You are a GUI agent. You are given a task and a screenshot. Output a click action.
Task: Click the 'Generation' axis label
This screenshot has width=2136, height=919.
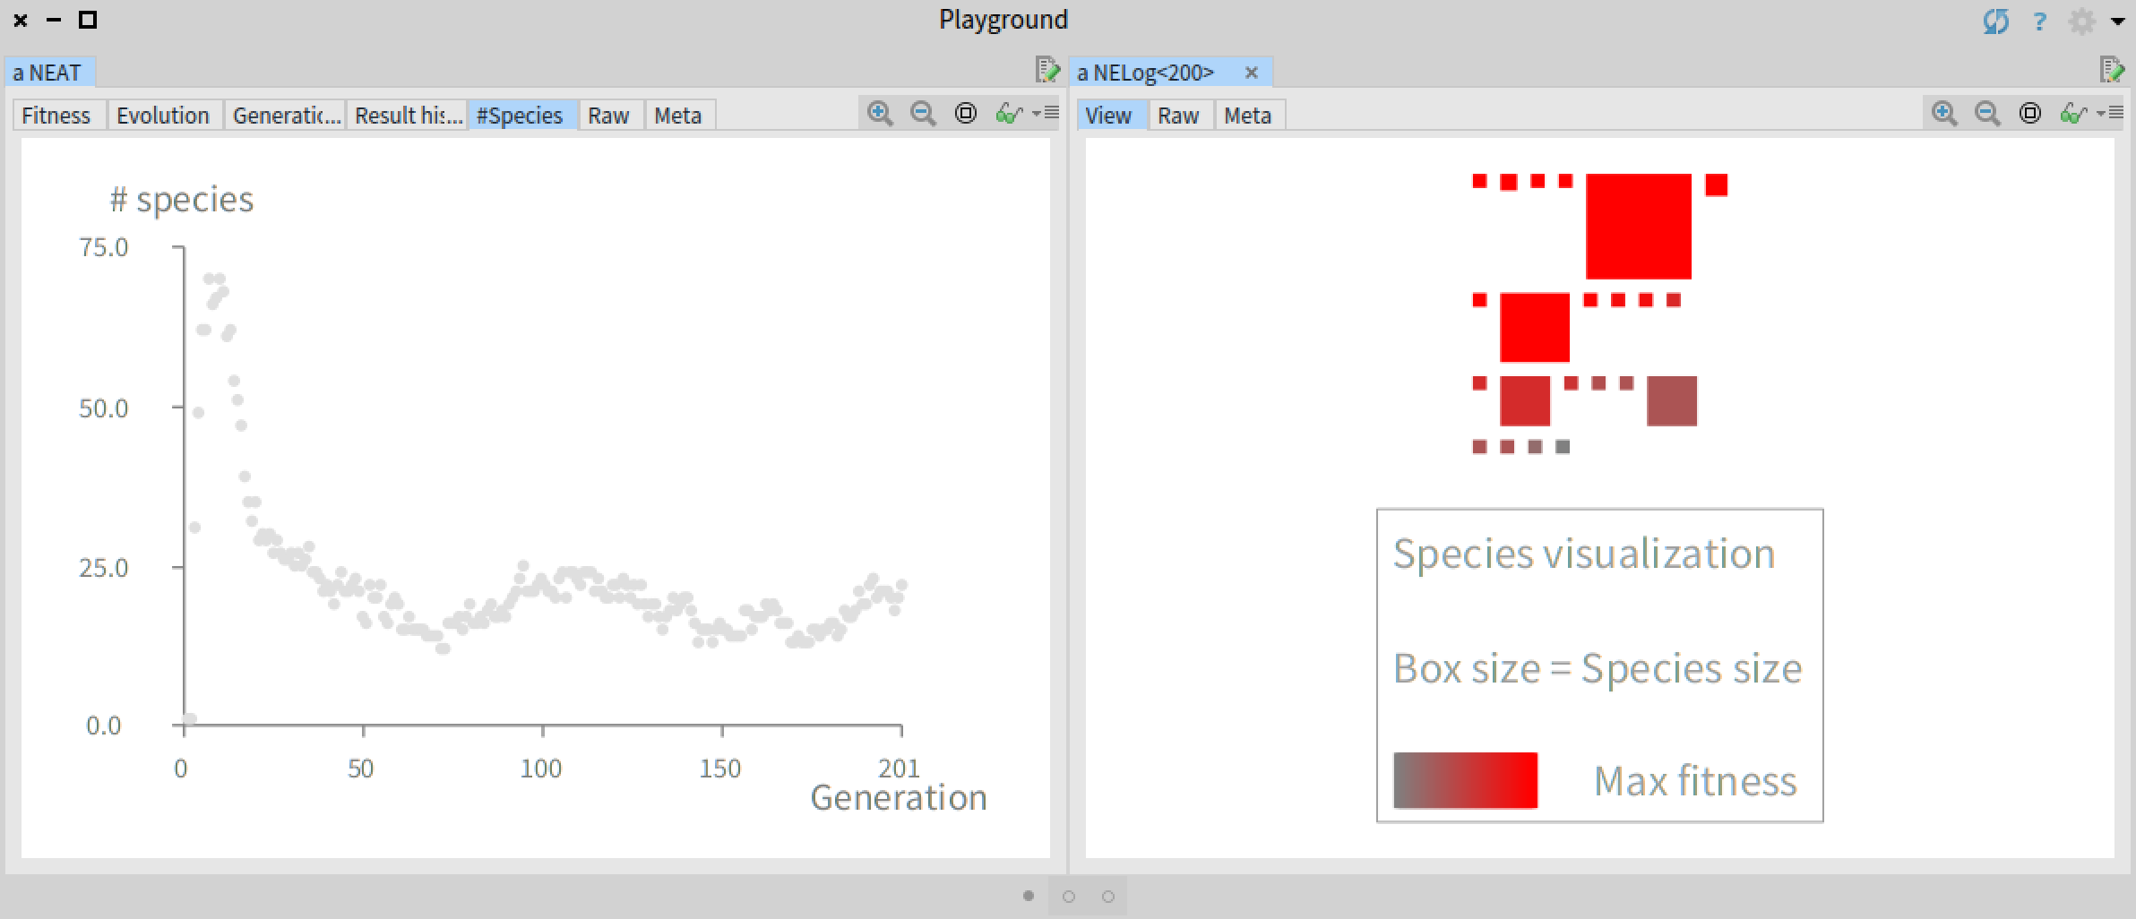tap(899, 797)
